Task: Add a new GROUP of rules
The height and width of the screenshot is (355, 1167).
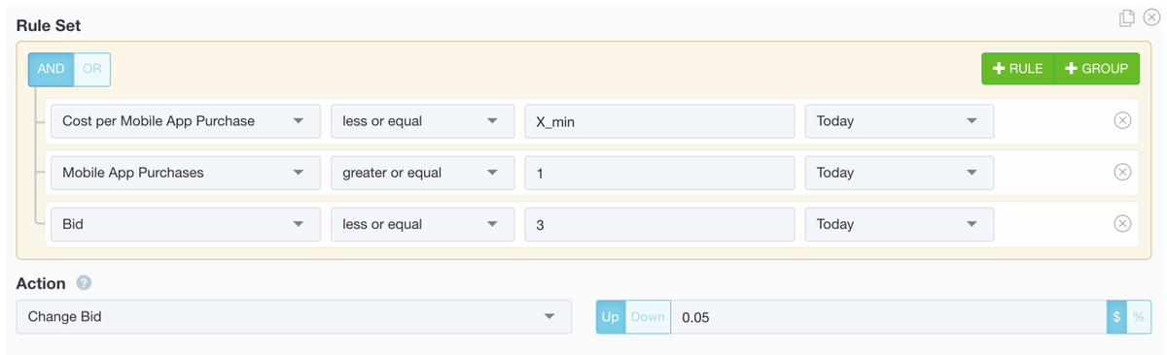Action: pos(1097,69)
